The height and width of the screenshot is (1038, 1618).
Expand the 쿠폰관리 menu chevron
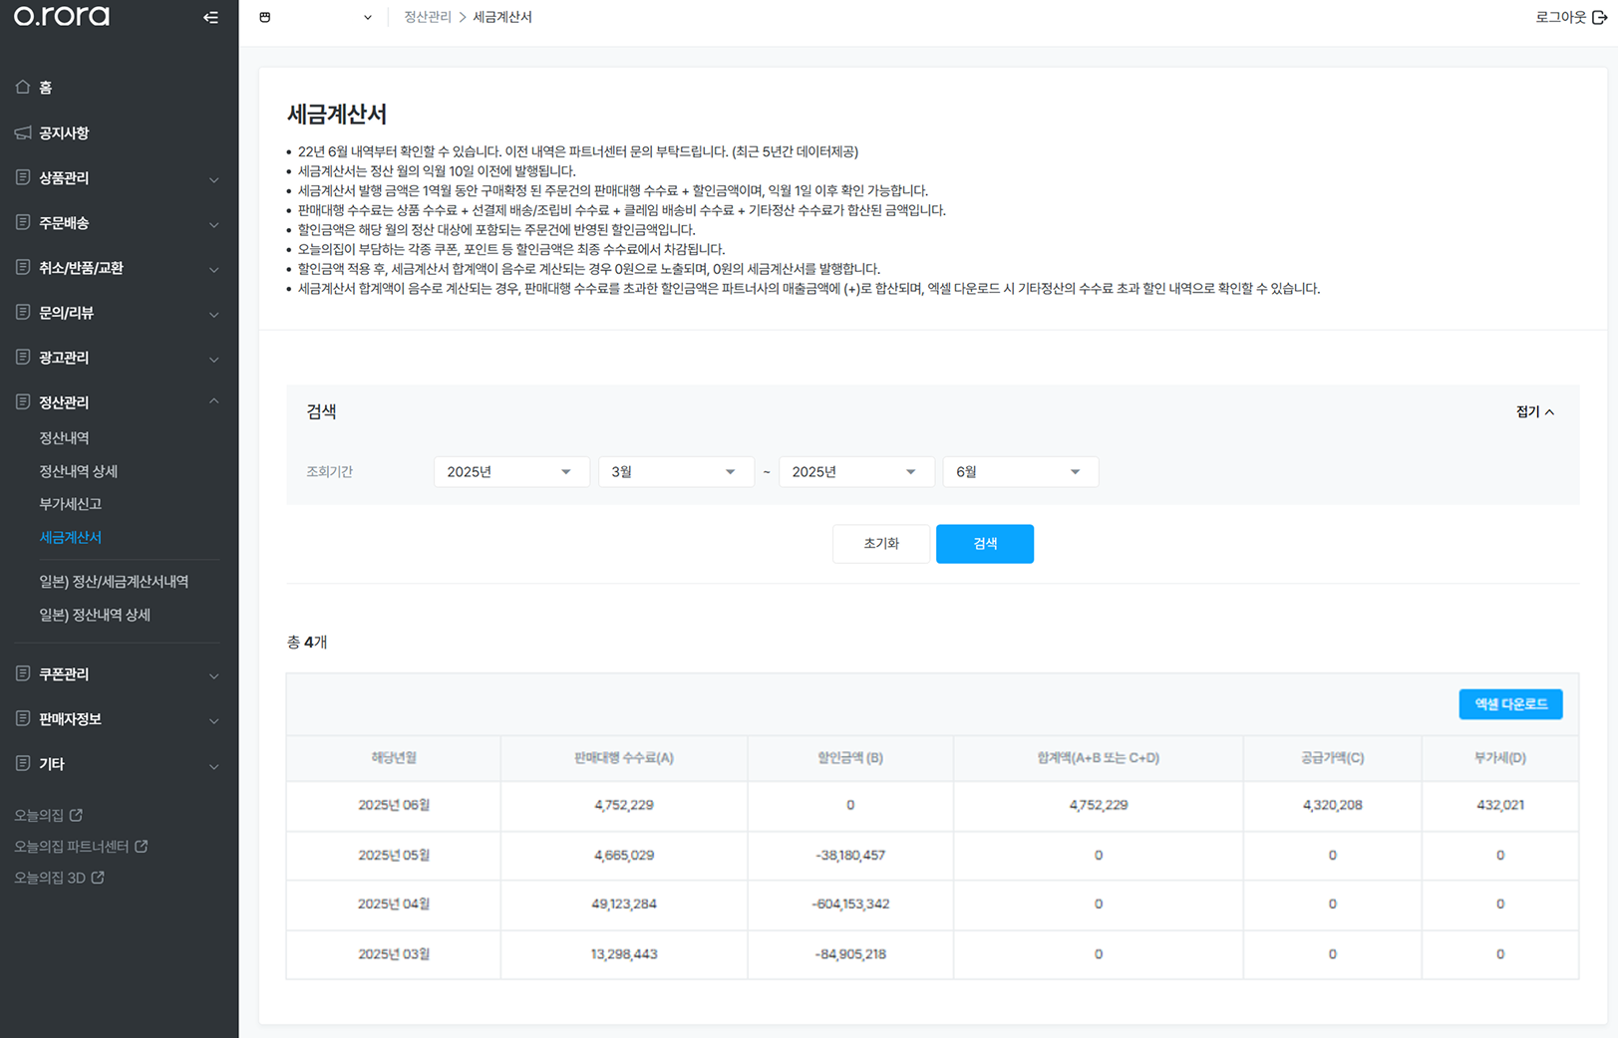pos(214,675)
